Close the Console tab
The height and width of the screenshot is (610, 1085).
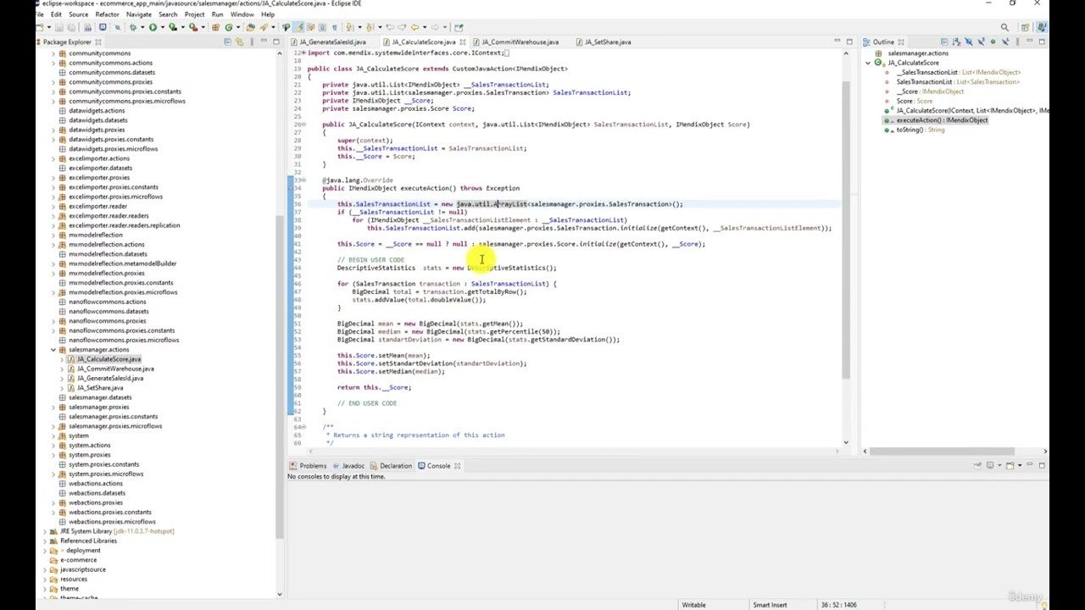tap(457, 466)
